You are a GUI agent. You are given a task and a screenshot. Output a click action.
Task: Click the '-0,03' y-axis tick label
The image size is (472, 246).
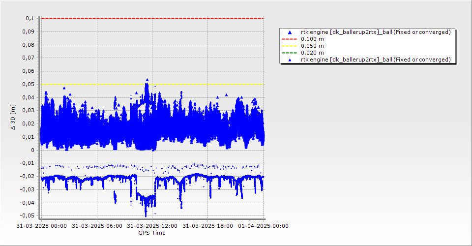tap(27, 190)
